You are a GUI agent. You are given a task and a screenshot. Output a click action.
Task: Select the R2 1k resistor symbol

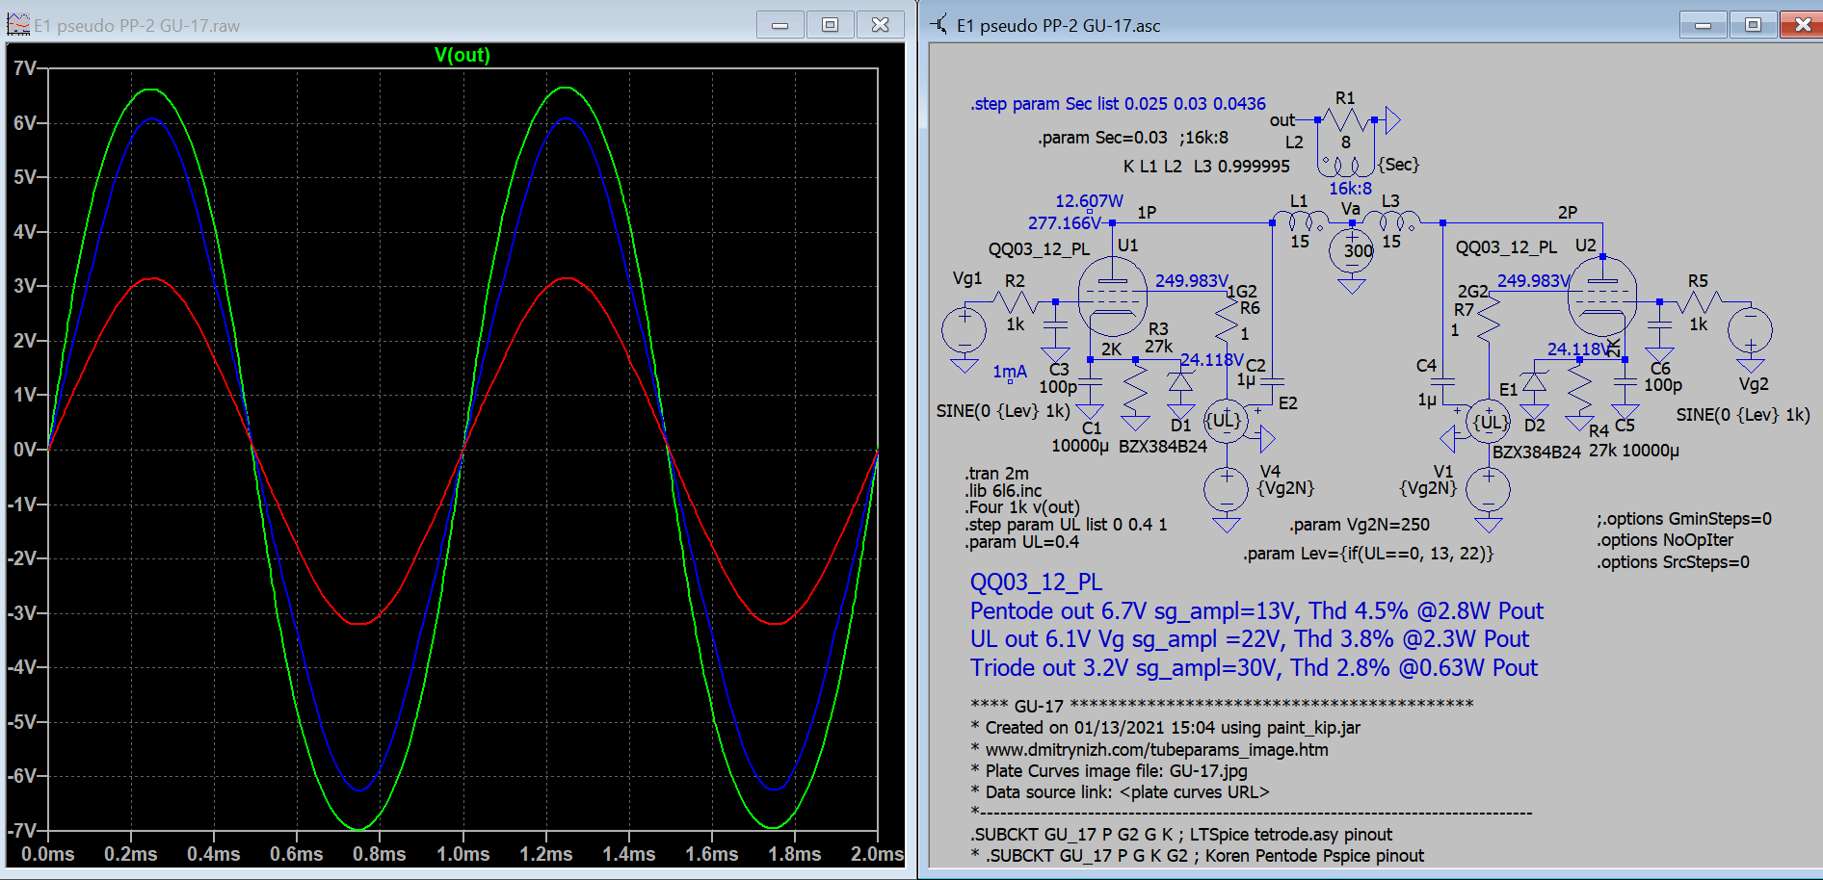tap(1015, 302)
